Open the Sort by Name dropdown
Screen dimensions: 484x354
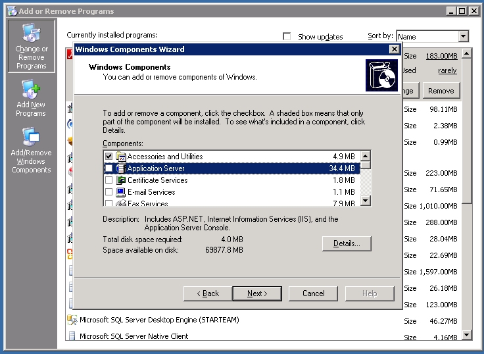point(463,36)
